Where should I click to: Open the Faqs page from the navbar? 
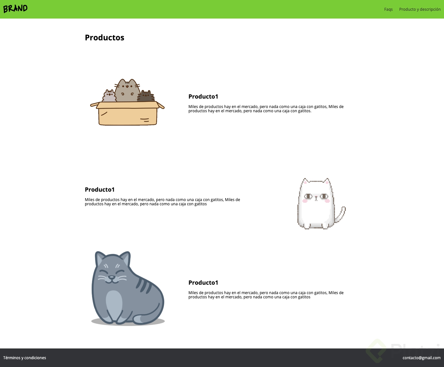(388, 9)
